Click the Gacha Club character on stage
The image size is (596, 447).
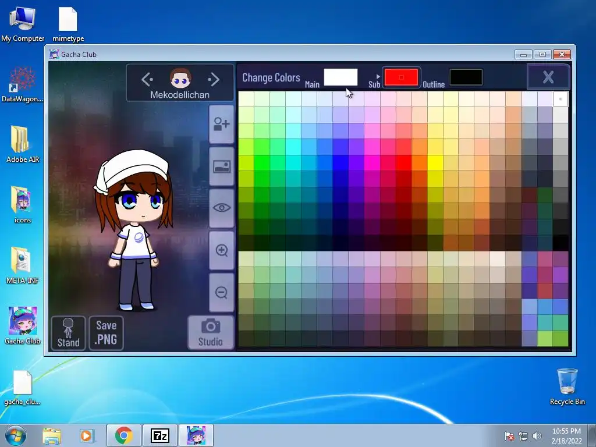134,230
